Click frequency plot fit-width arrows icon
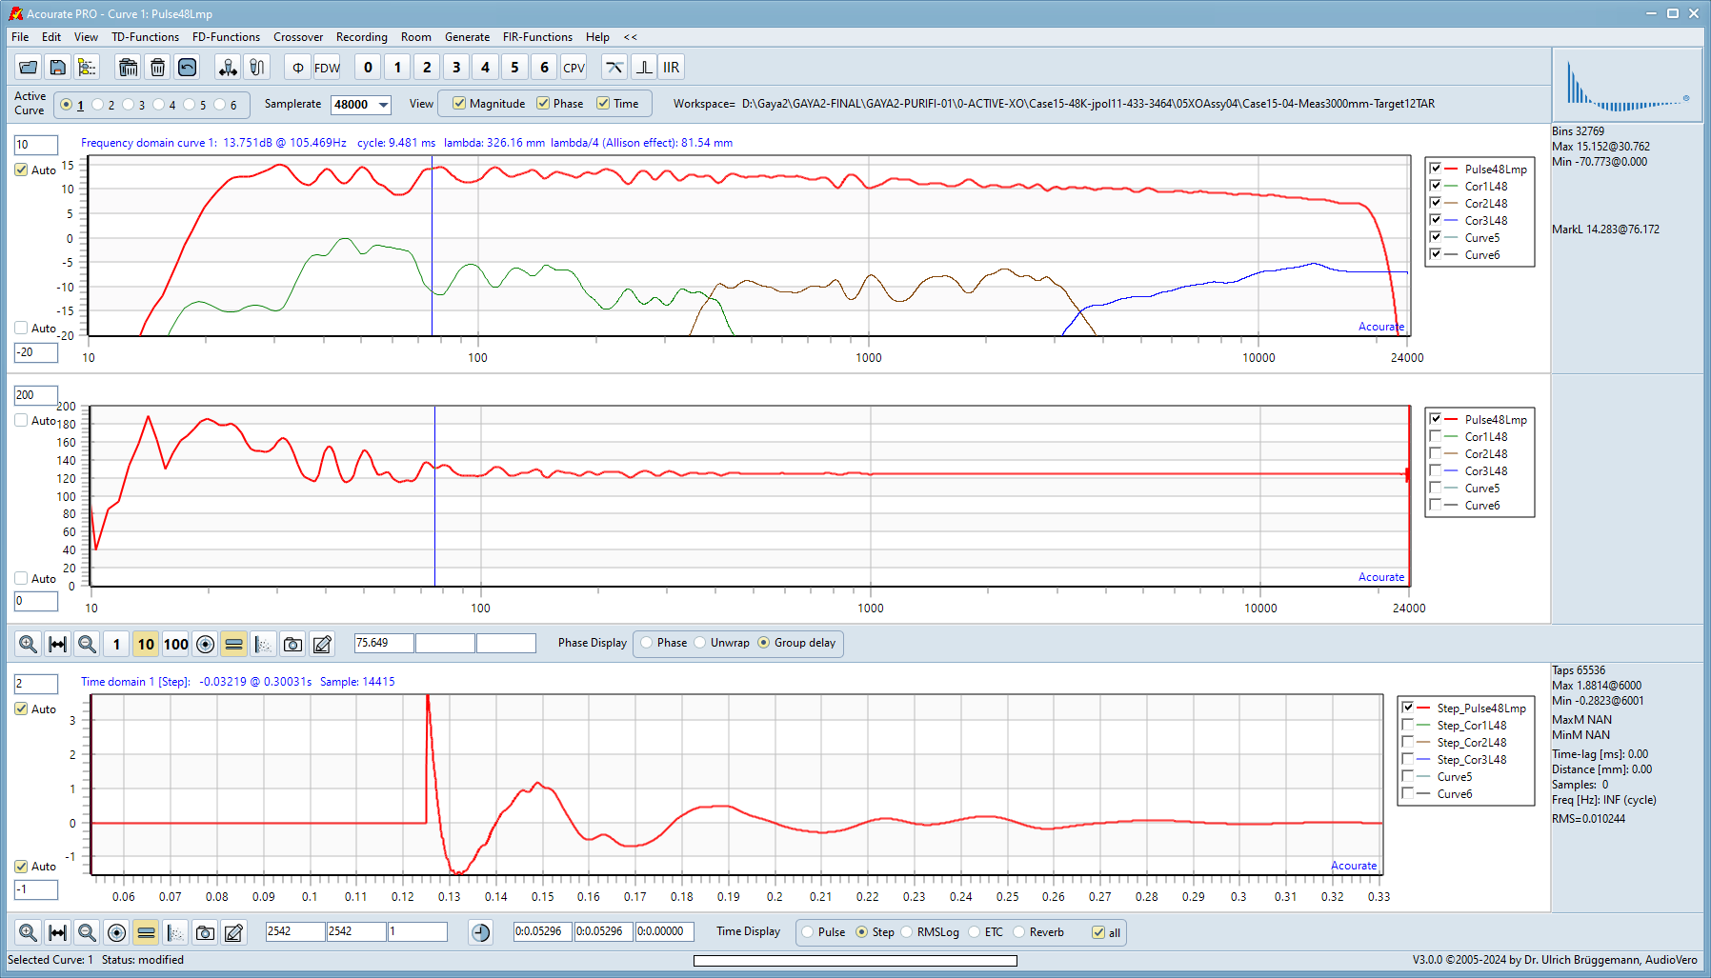The image size is (1711, 978). tap(57, 645)
